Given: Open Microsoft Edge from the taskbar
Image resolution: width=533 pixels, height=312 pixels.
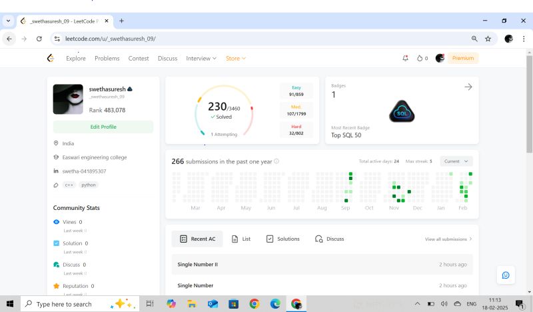Looking at the screenshot, I should point(275,303).
